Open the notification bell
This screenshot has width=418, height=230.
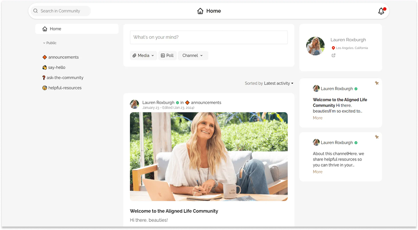[381, 11]
